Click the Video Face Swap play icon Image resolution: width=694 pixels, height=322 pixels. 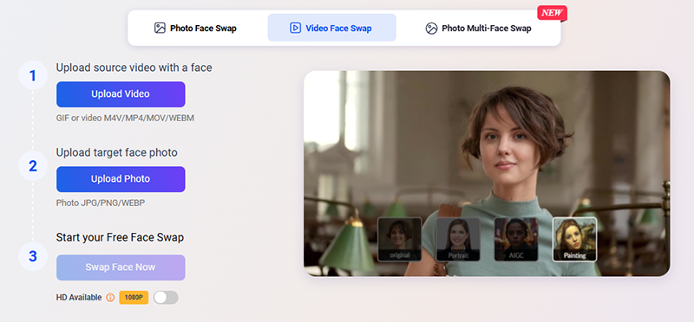tap(295, 29)
